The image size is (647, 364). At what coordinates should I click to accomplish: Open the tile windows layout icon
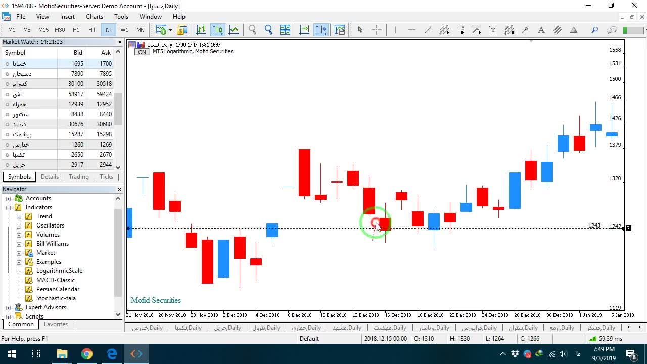tap(285, 30)
